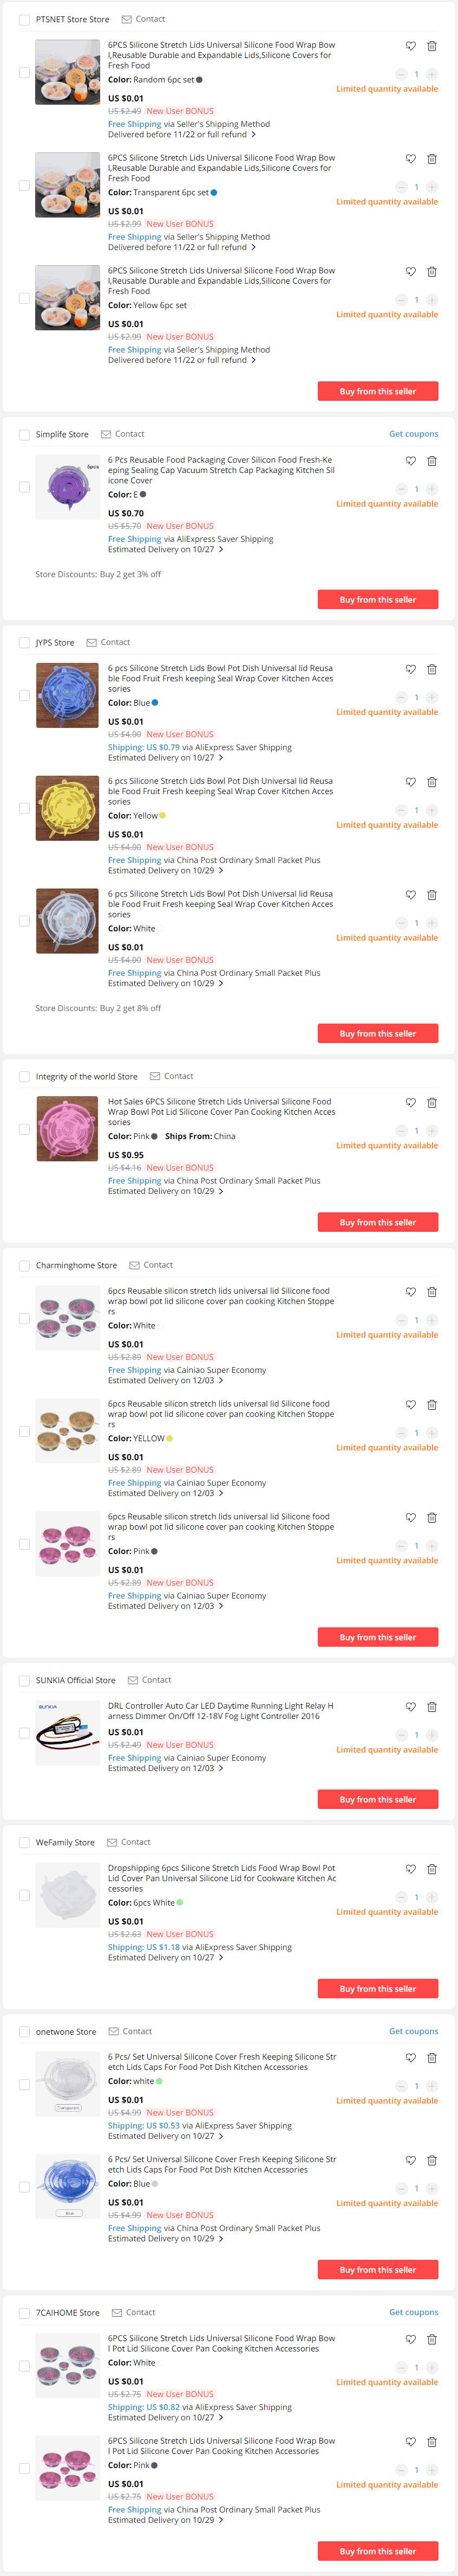Trash the onetwone Store Blue lids item
Image resolution: width=458 pixels, height=2576 pixels.
pos(431,2160)
